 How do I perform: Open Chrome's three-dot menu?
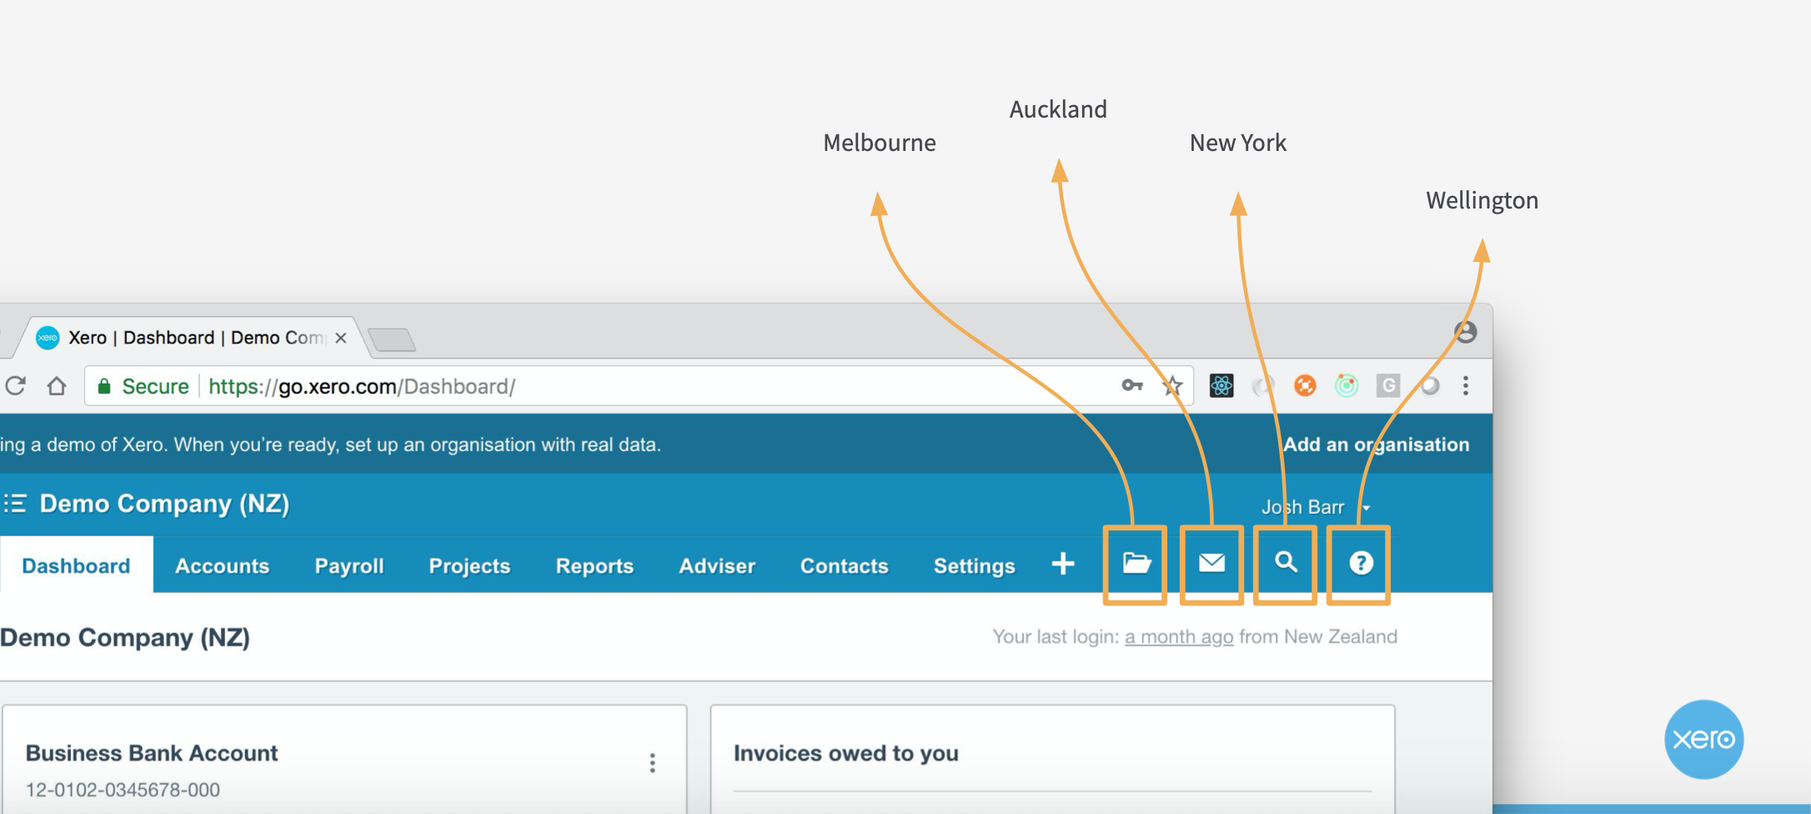[1465, 385]
